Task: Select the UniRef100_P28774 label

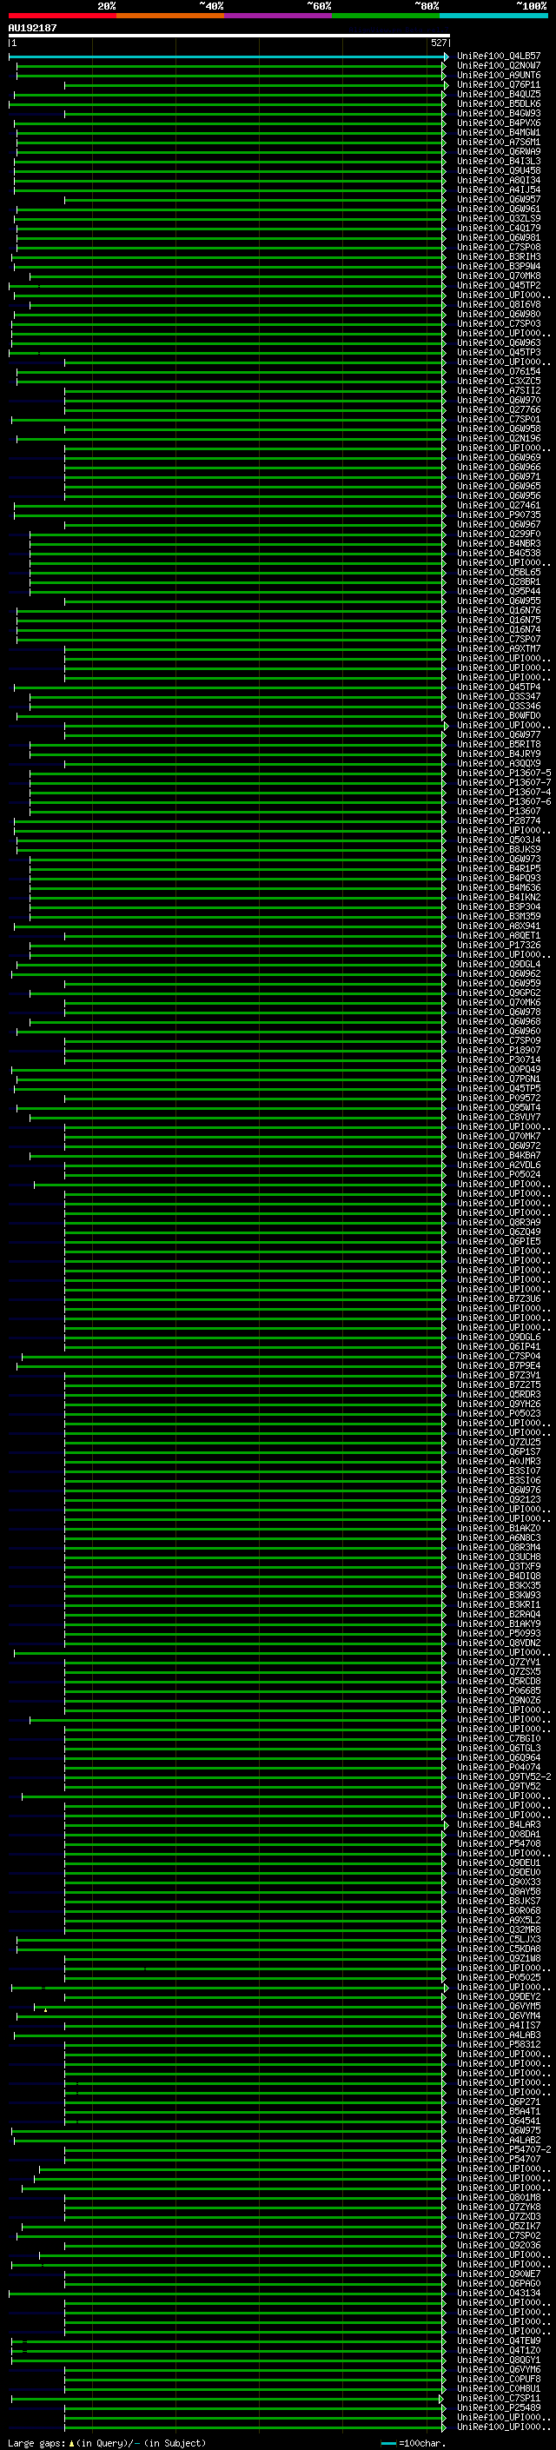Action: pyautogui.click(x=499, y=820)
